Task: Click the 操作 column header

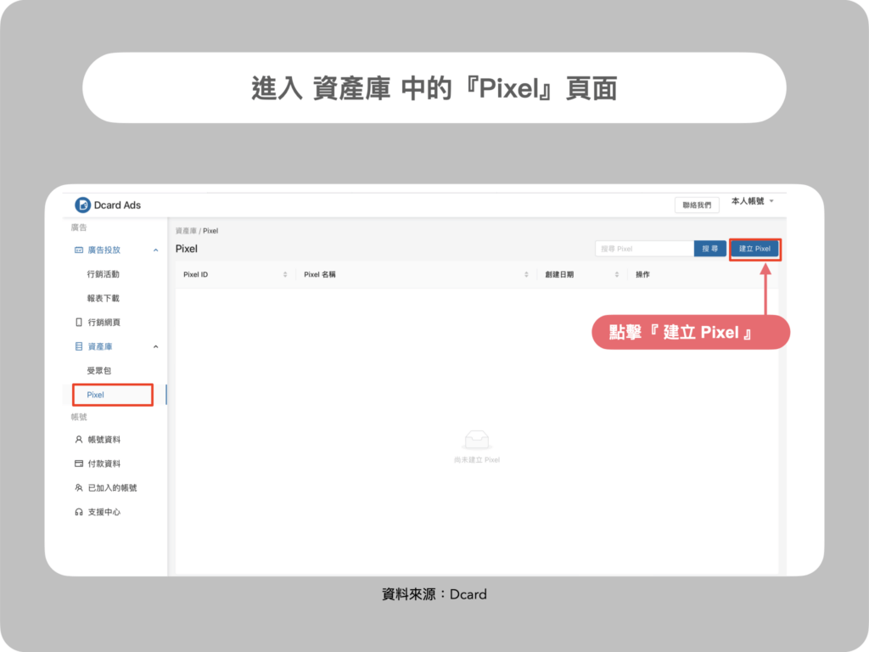Action: point(642,274)
